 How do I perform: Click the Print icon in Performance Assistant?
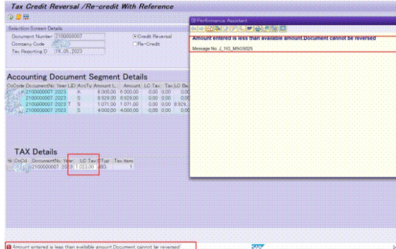pyautogui.click(x=258, y=29)
